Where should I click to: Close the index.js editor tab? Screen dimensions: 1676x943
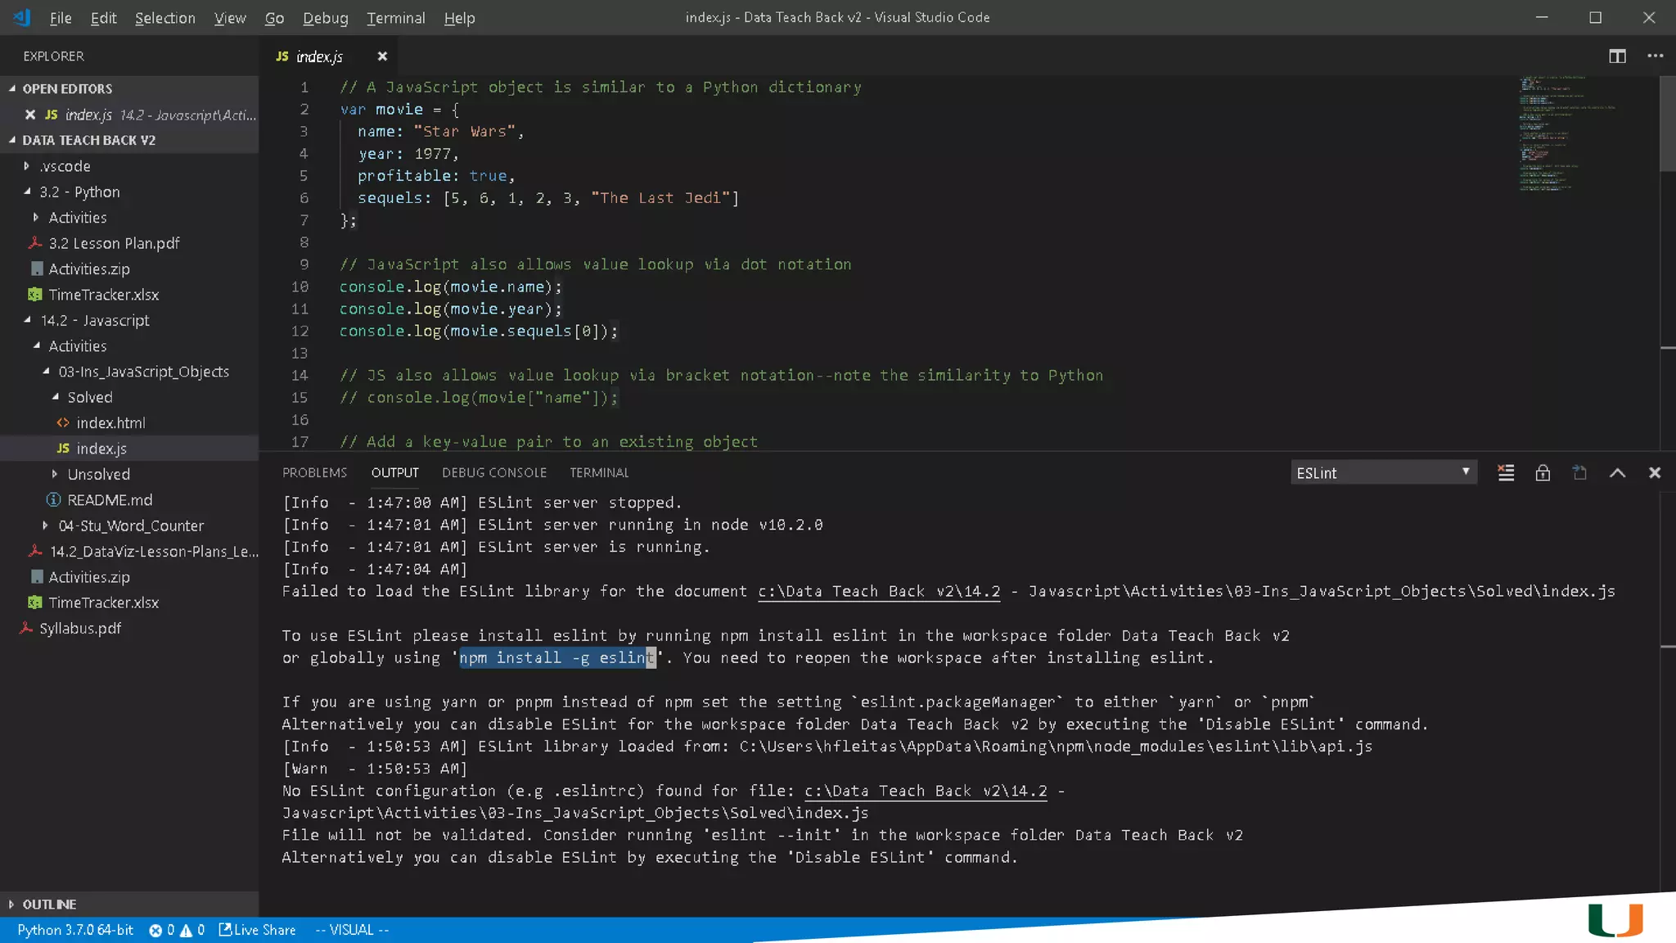[382, 56]
